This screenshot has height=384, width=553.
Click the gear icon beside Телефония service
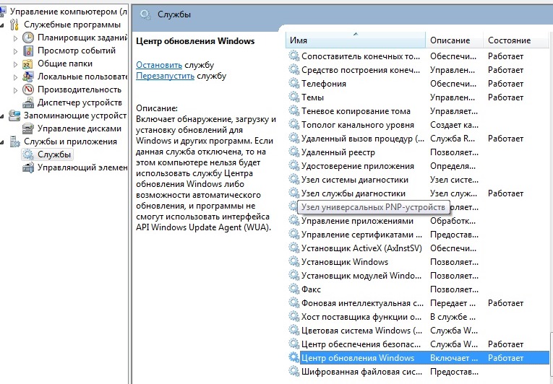point(293,84)
